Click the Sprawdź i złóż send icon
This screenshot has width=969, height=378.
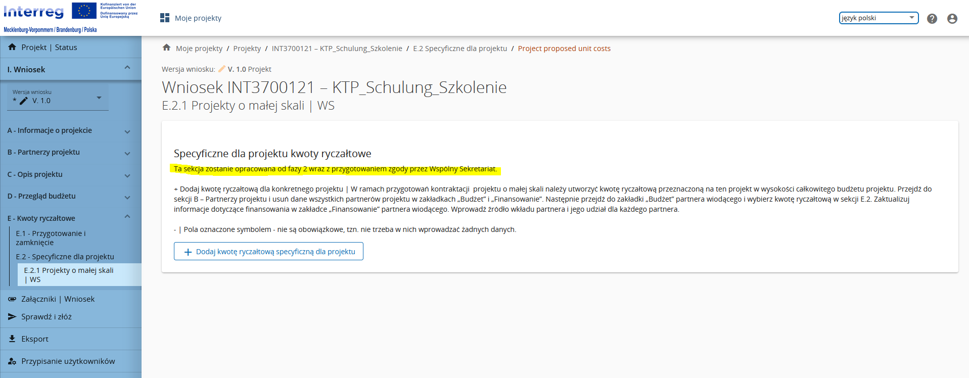pyautogui.click(x=12, y=317)
